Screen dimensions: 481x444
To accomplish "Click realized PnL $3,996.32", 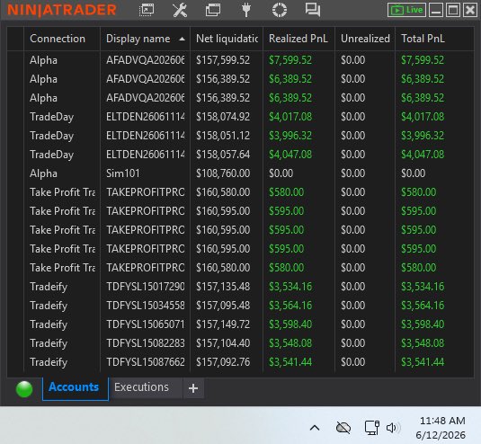I will 290,136.
